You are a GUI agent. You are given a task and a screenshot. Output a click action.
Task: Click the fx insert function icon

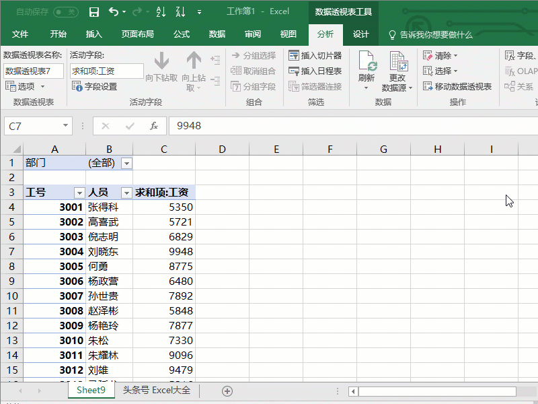click(154, 126)
